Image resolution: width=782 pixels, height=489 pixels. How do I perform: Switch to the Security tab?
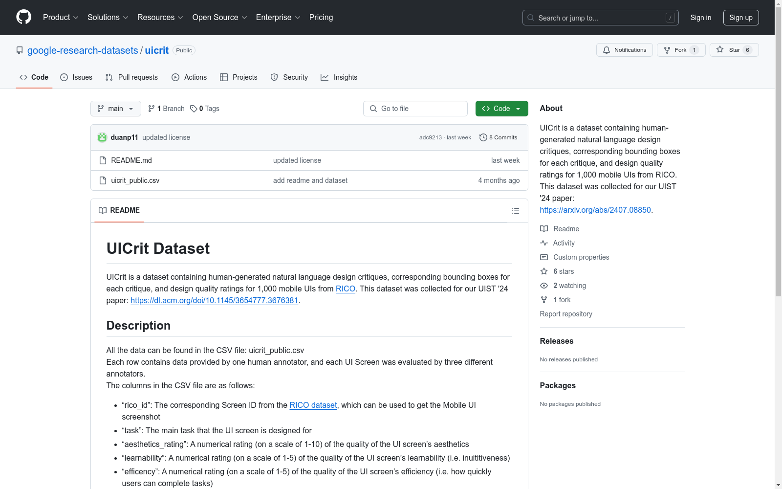pyautogui.click(x=289, y=77)
